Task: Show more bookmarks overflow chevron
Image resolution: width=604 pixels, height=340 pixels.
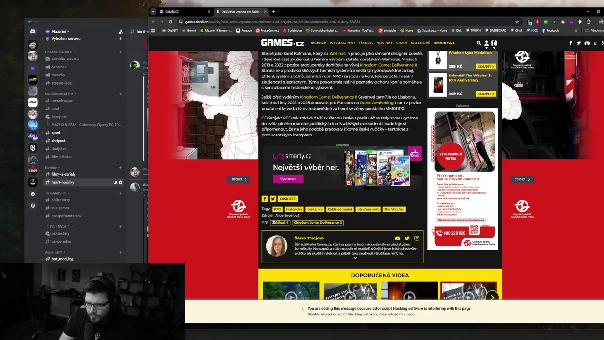Action: [576, 30]
